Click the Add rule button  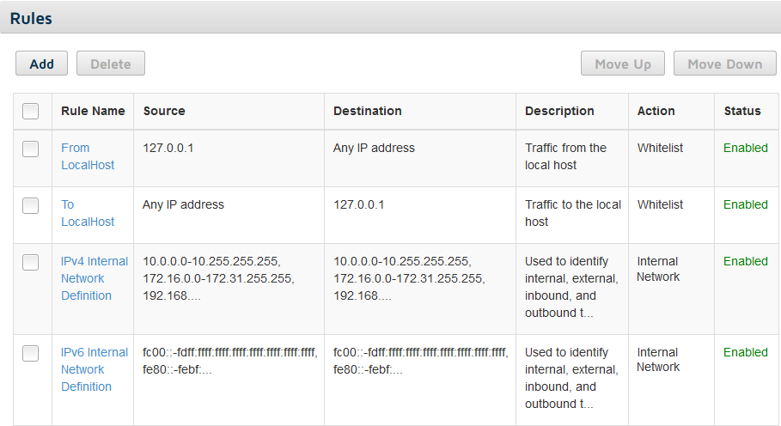[x=41, y=64]
